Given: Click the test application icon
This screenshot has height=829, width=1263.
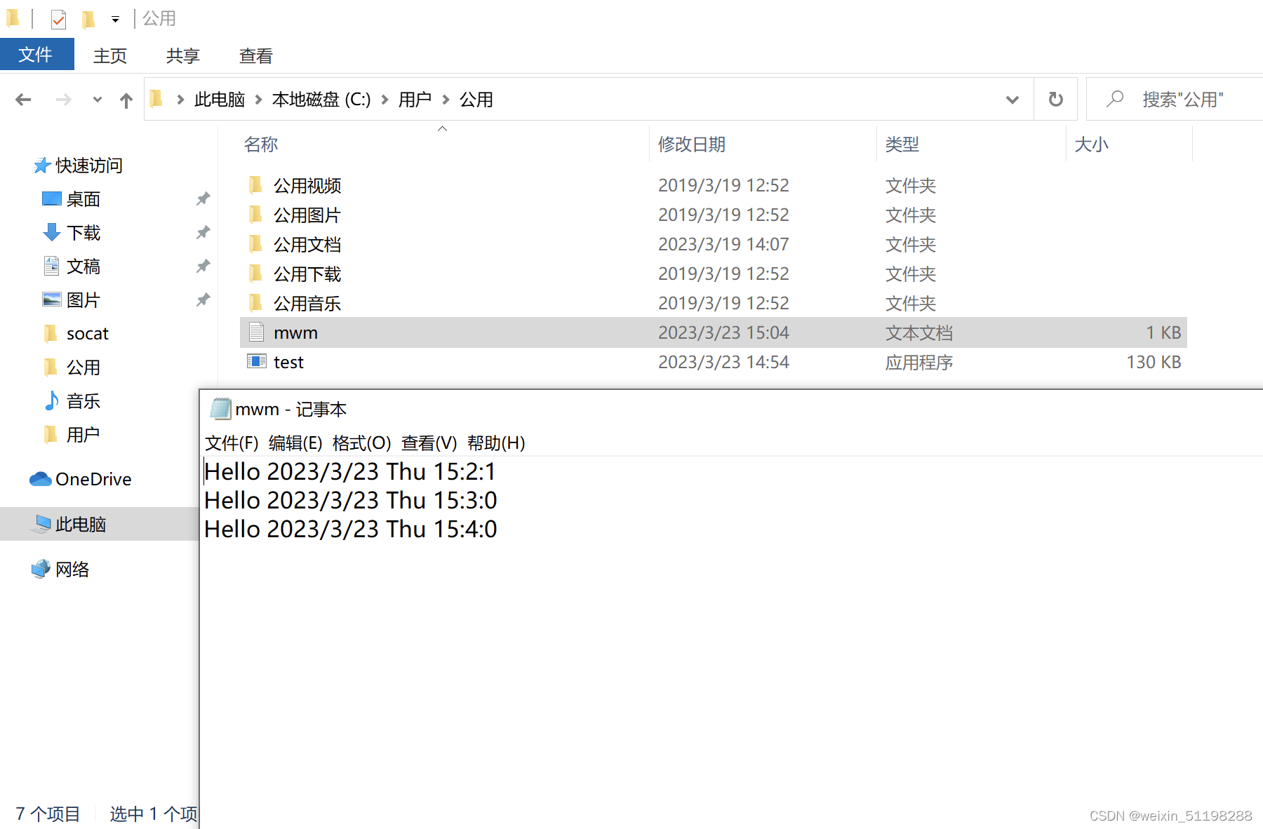Looking at the screenshot, I should coord(257,362).
